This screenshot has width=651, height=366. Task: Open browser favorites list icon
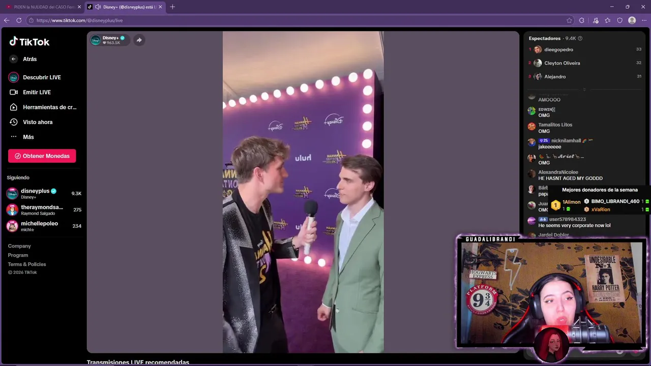pyautogui.click(x=608, y=20)
